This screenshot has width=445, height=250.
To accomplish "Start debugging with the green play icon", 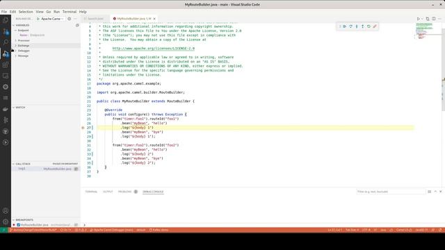I will [x=38, y=19].
